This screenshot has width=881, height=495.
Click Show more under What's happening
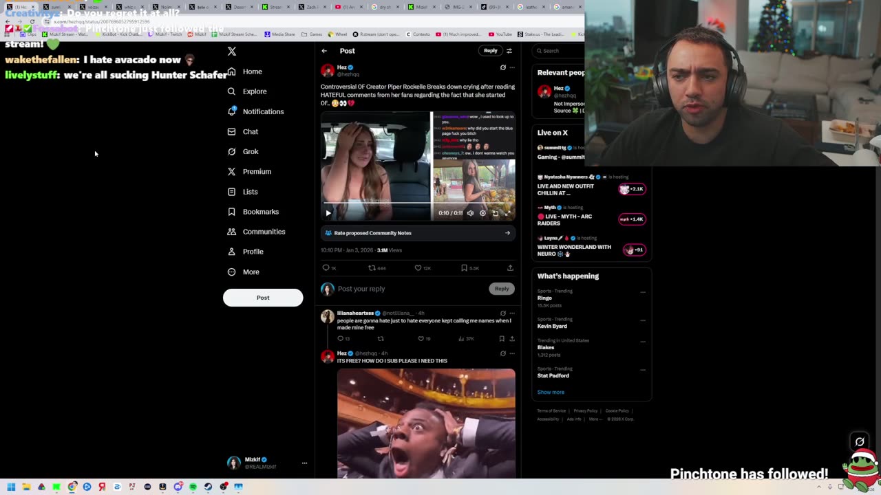tap(551, 393)
